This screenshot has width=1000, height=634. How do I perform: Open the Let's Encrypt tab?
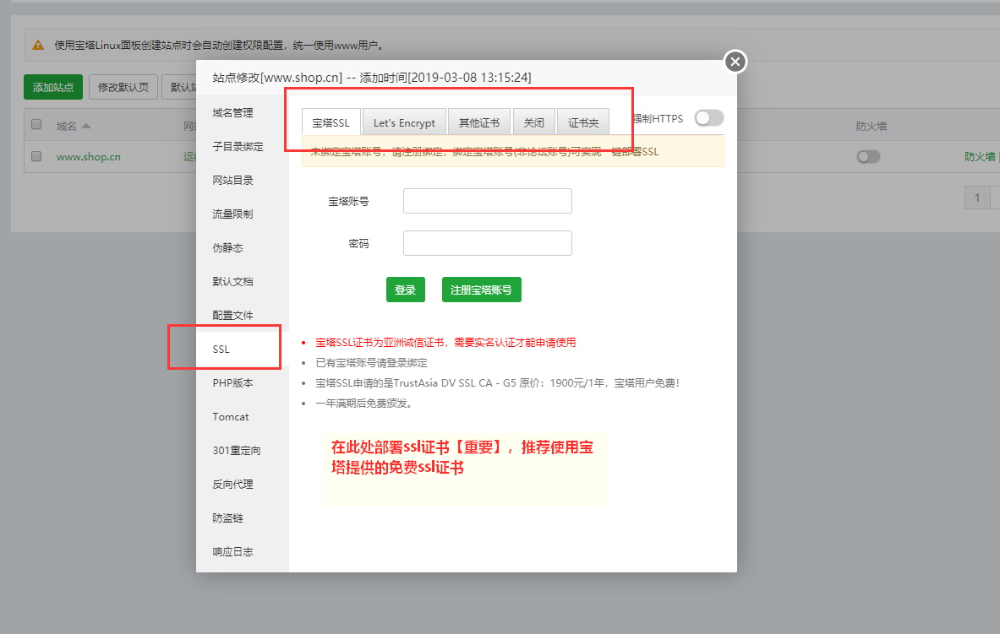404,122
